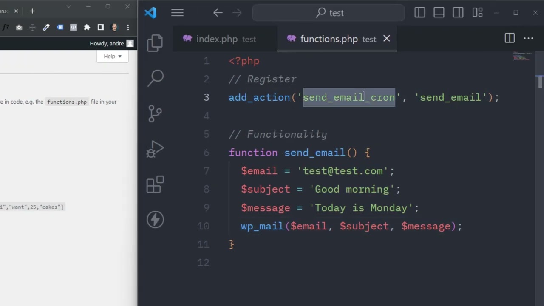Close the functions.php tab

pyautogui.click(x=387, y=39)
